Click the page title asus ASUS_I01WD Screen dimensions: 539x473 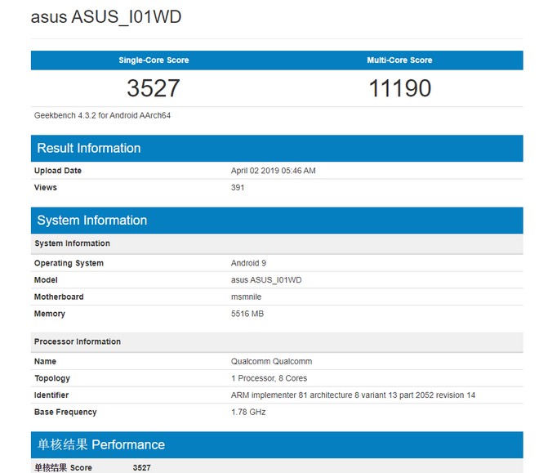[x=106, y=17]
